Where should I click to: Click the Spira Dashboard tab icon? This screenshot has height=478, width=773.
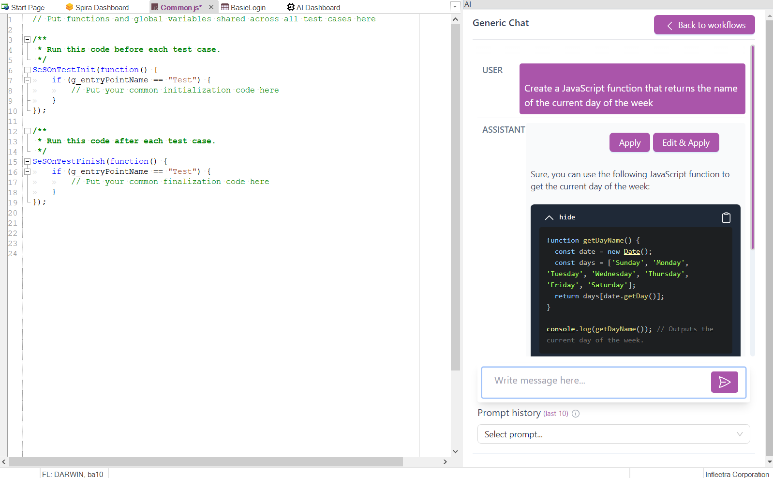[x=70, y=7]
